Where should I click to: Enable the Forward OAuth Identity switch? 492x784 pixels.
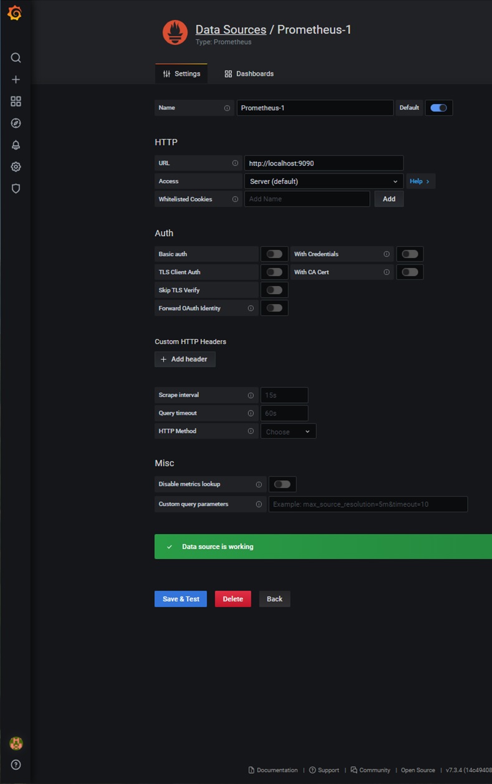pyautogui.click(x=274, y=308)
